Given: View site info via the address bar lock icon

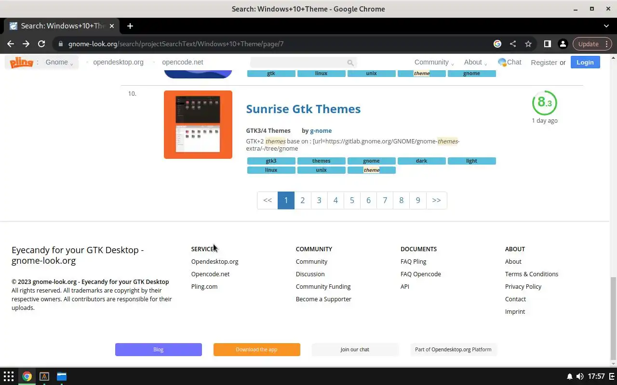Looking at the screenshot, I should (61, 44).
